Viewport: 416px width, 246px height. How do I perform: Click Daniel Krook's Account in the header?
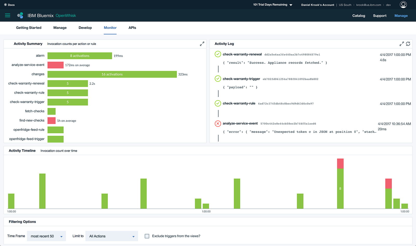tap(318, 5)
